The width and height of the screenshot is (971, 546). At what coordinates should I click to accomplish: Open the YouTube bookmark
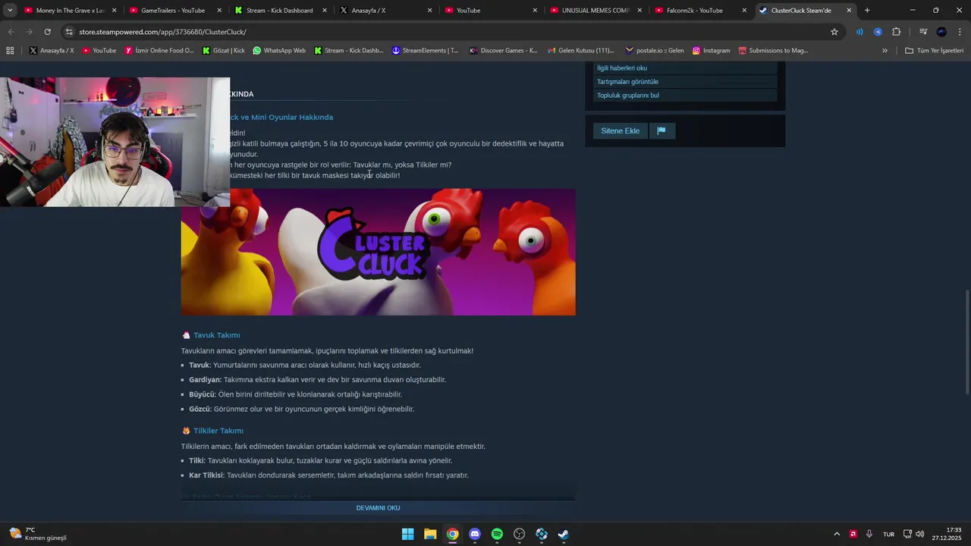(x=99, y=51)
